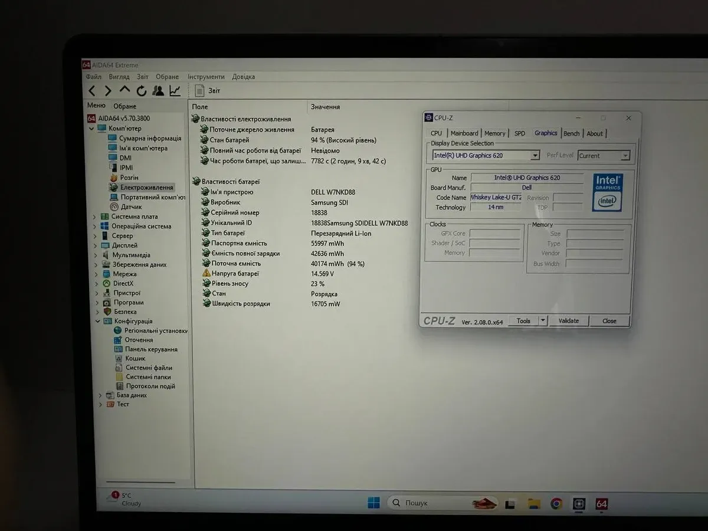
Task: Click the Звіт report toolbar button
Action: pos(208,91)
